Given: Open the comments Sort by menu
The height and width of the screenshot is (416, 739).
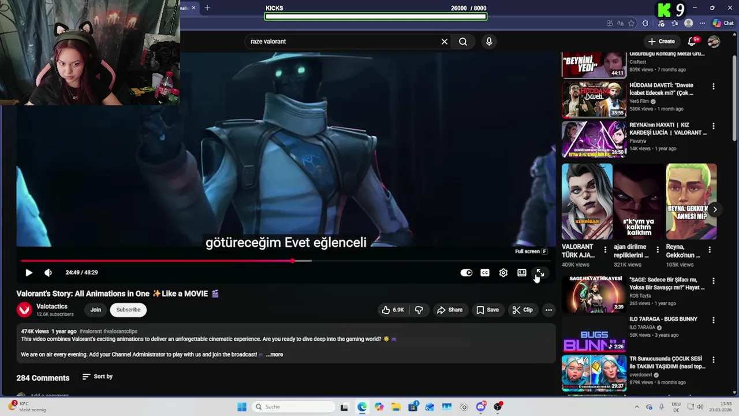Looking at the screenshot, I should pyautogui.click(x=98, y=377).
